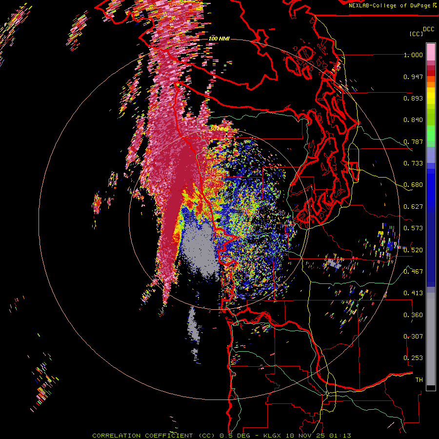Screen dimensions: 439x439
Task: Click the 0.680 value on color scale
Action: [413, 185]
